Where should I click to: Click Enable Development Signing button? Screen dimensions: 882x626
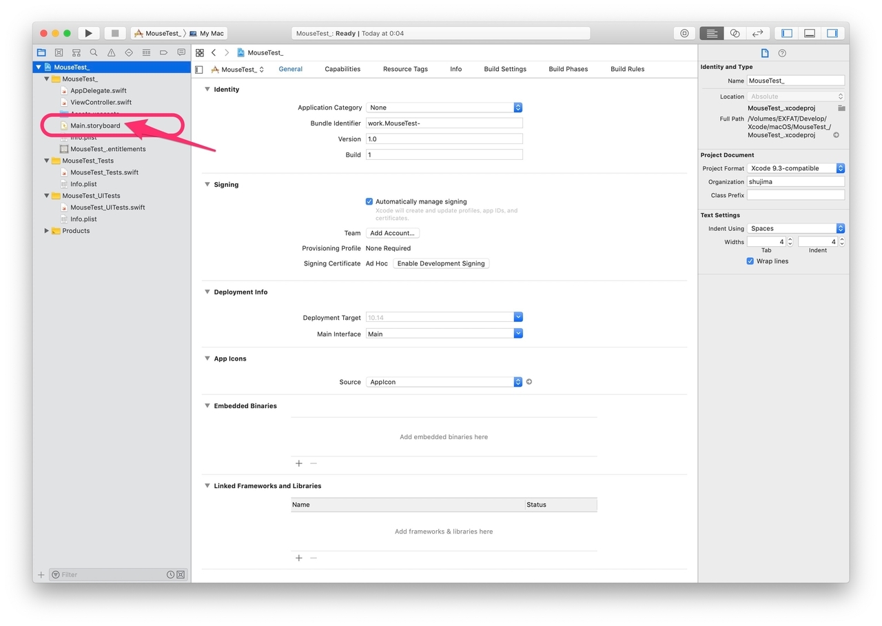[441, 263]
